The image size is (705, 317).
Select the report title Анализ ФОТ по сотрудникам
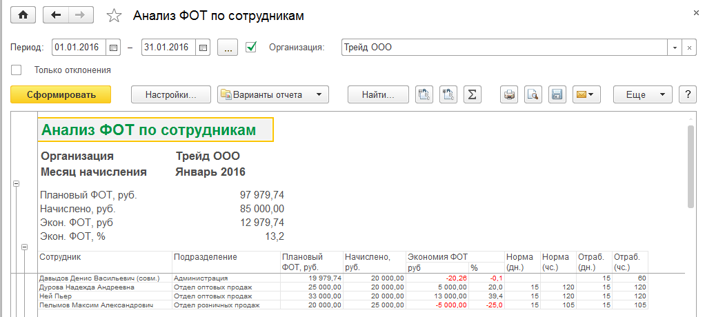(156, 130)
